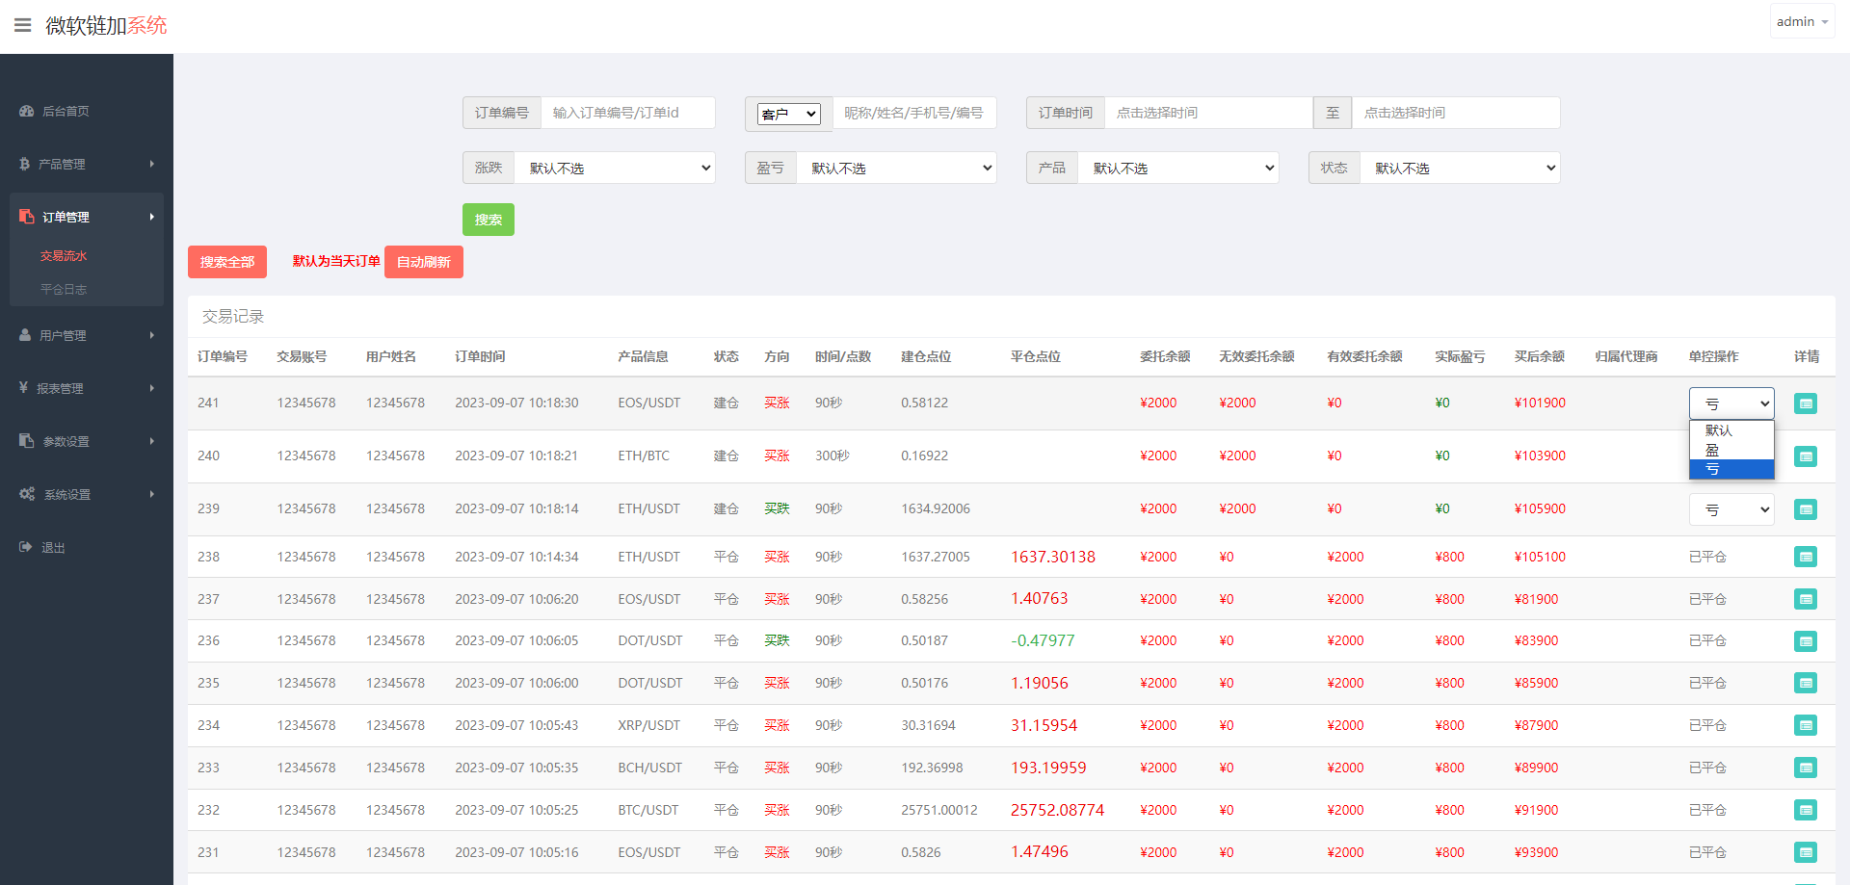Select the 产品管理 Bitcoin icon in sidebar
Screen dimensions: 1850x885
coord(24,164)
